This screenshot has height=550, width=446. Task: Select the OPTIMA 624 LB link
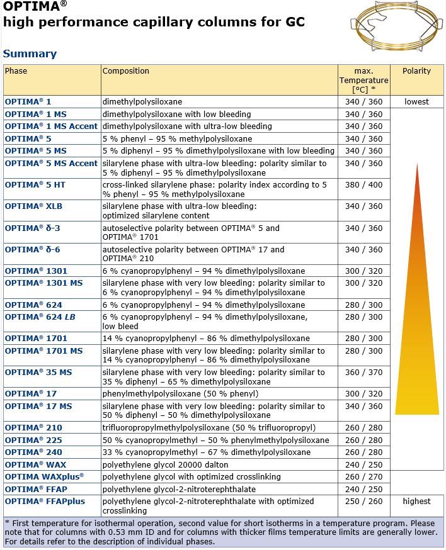pyautogui.click(x=40, y=317)
